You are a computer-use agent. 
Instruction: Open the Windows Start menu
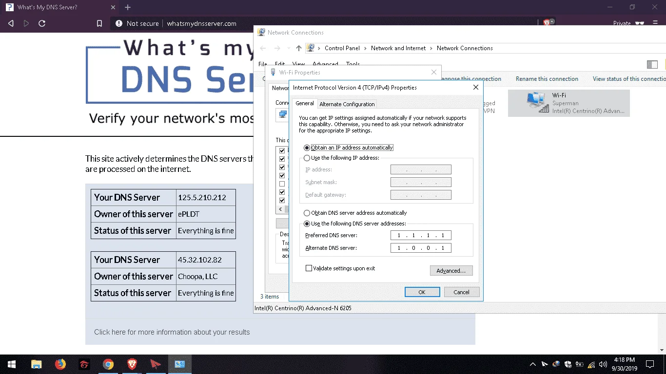pyautogui.click(x=12, y=364)
